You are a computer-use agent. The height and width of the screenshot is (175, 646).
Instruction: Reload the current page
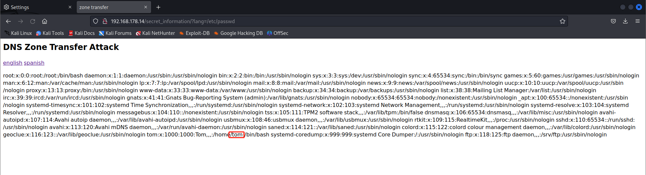(33, 21)
